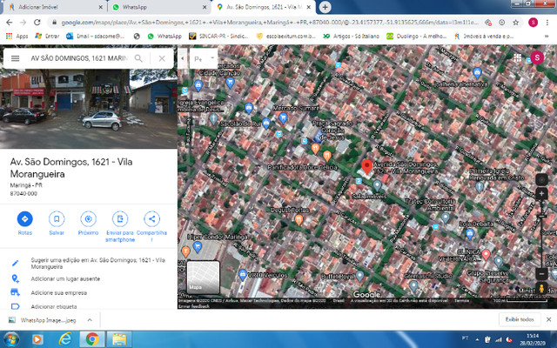Click the Hiper Condor Maringá pin
This screenshot has width=557, height=348.
click(198, 246)
